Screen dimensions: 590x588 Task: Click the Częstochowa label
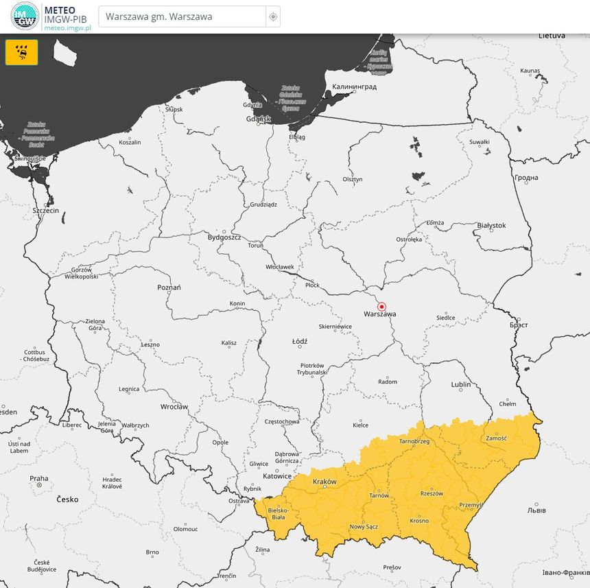[282, 422]
